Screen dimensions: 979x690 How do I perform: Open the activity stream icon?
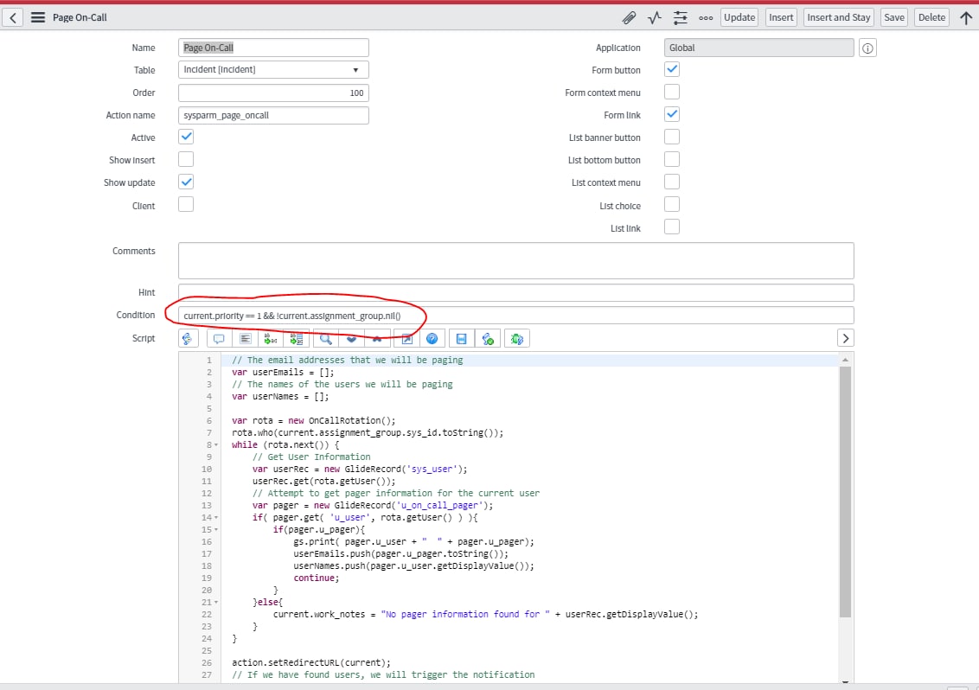654,17
